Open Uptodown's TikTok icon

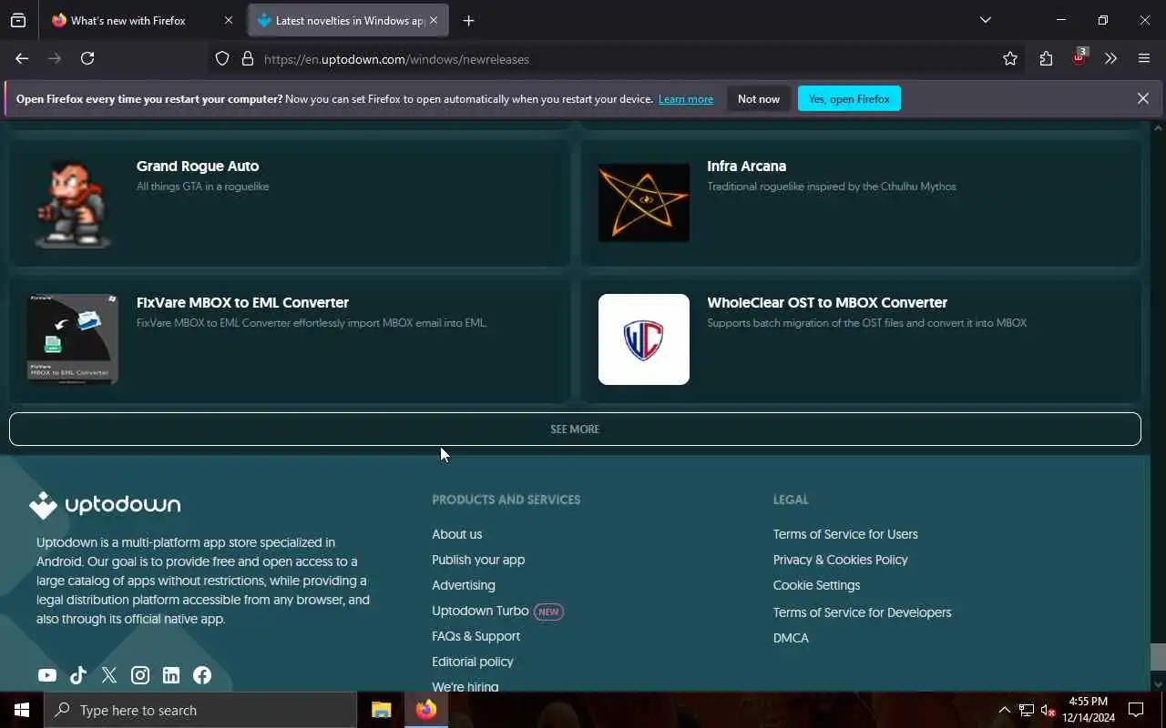click(78, 675)
